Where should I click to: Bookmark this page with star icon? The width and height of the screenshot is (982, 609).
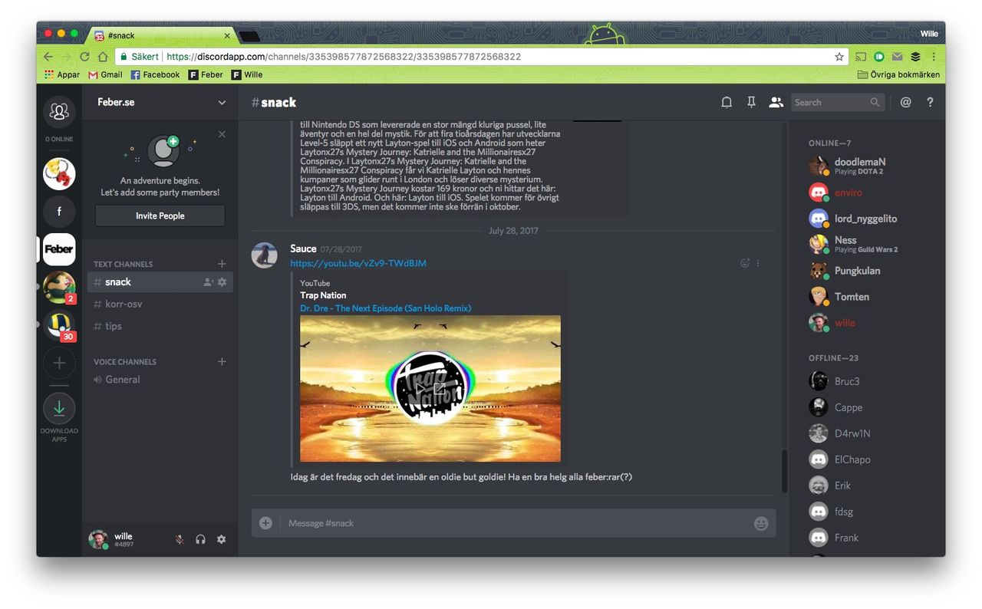coord(839,57)
